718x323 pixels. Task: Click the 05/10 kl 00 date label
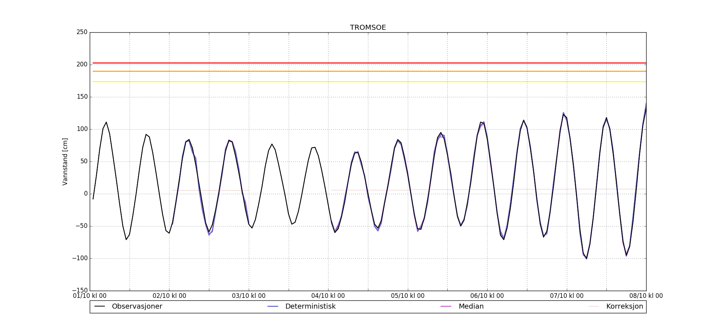407,296
